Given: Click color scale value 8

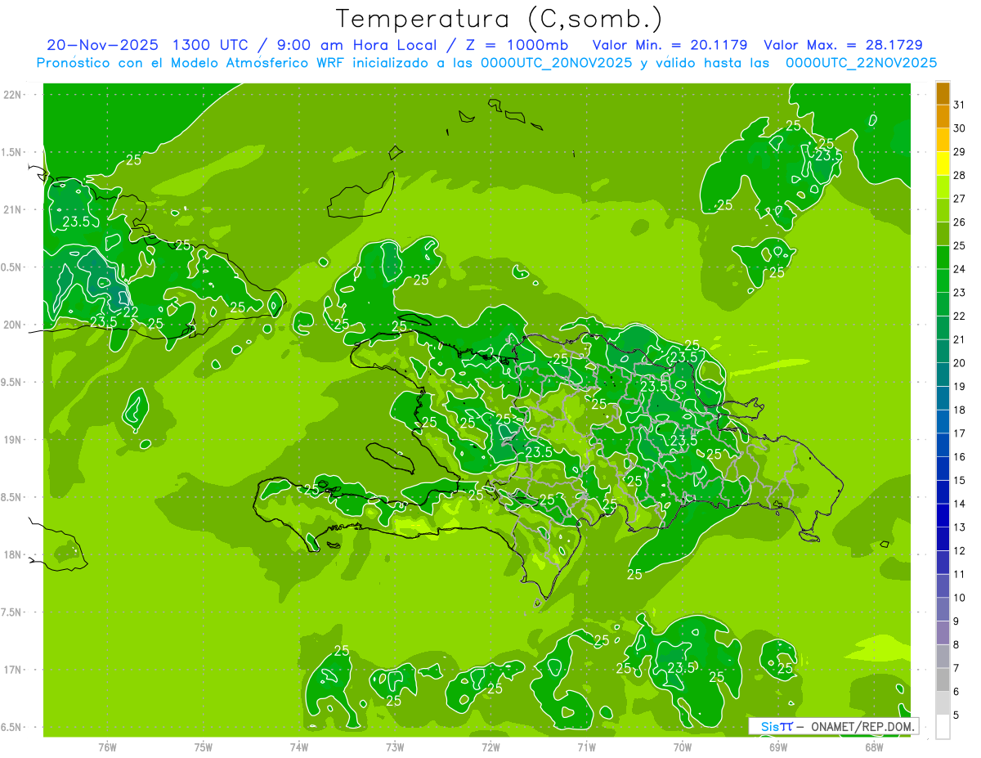Looking at the screenshot, I should click(x=956, y=645).
